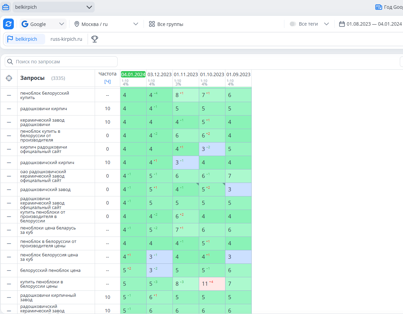Viewport: 403px width, 314px height.
Task: Open the Москва / ru region dropdown
Action: point(106,24)
